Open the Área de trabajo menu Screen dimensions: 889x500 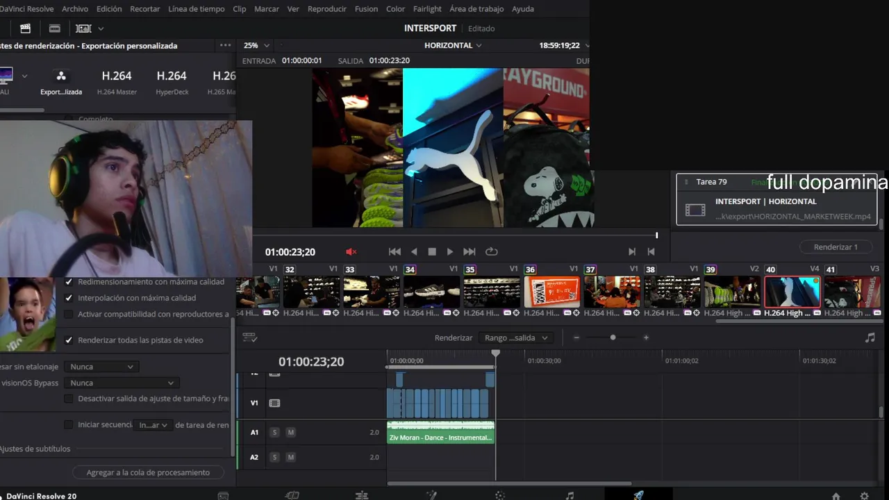coord(476,9)
